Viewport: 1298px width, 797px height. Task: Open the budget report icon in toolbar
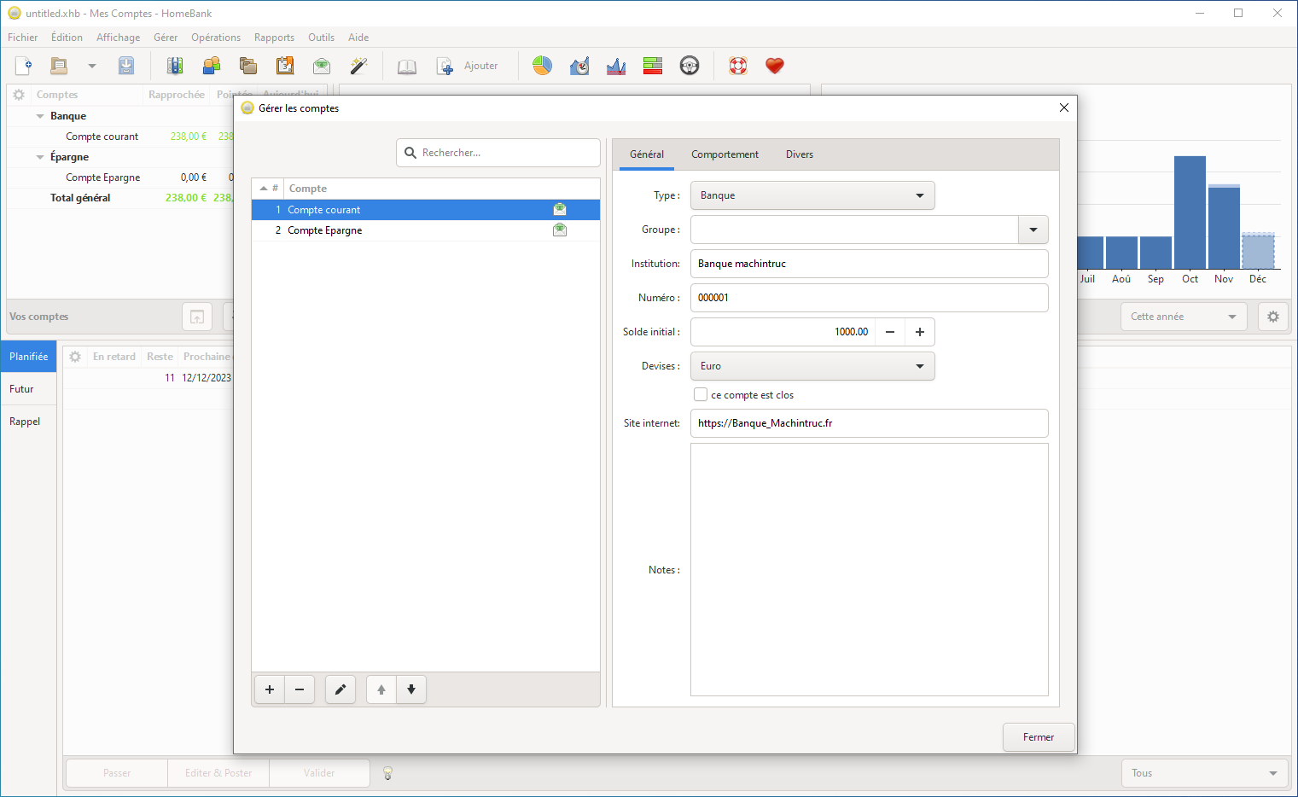pyautogui.click(x=653, y=66)
